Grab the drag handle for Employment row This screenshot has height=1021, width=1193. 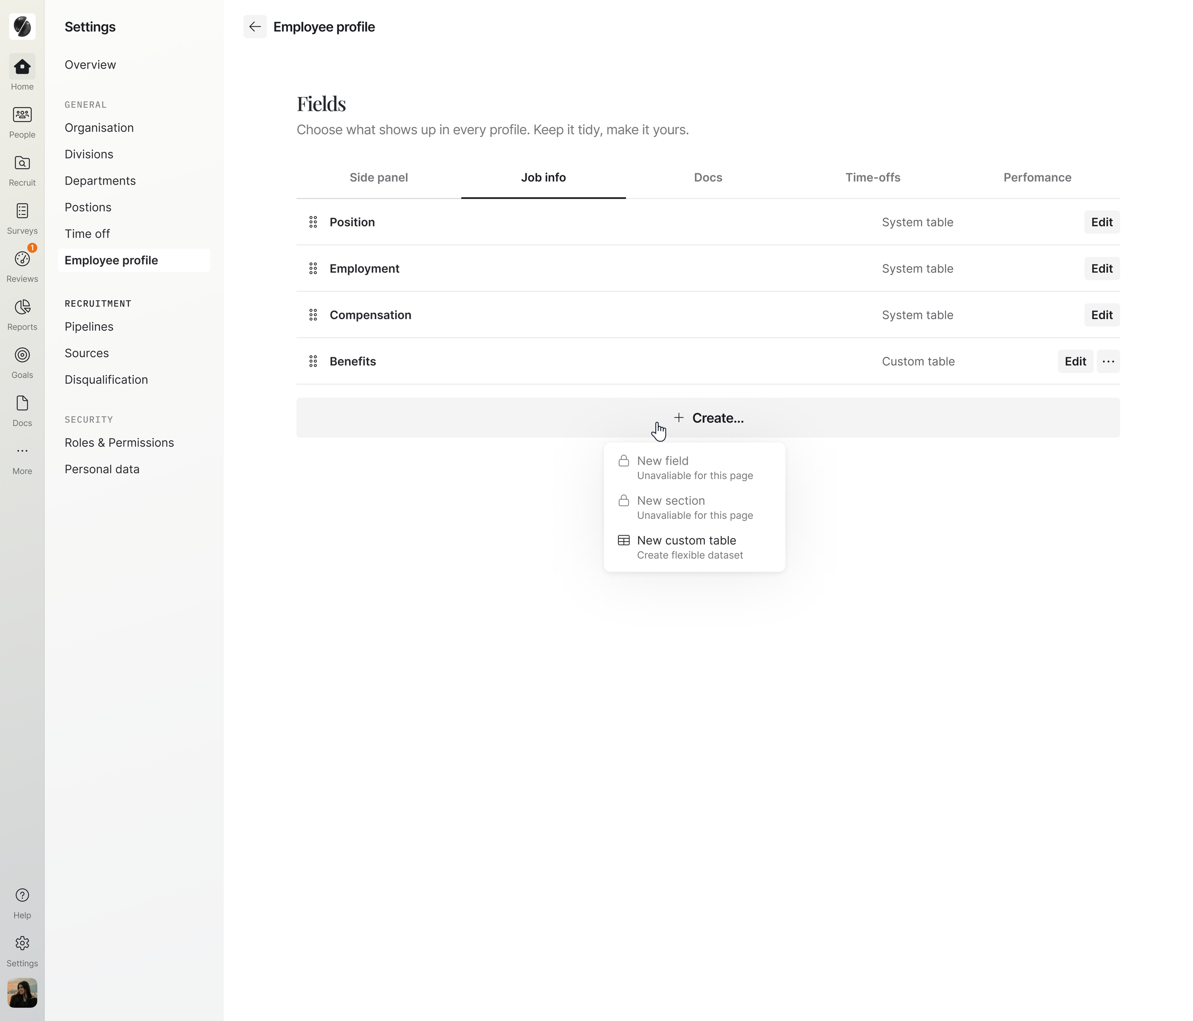coord(313,269)
